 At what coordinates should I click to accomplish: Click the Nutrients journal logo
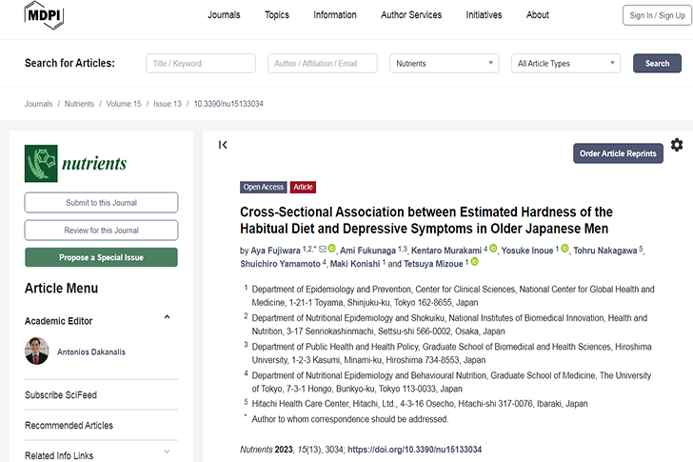pyautogui.click(x=75, y=163)
